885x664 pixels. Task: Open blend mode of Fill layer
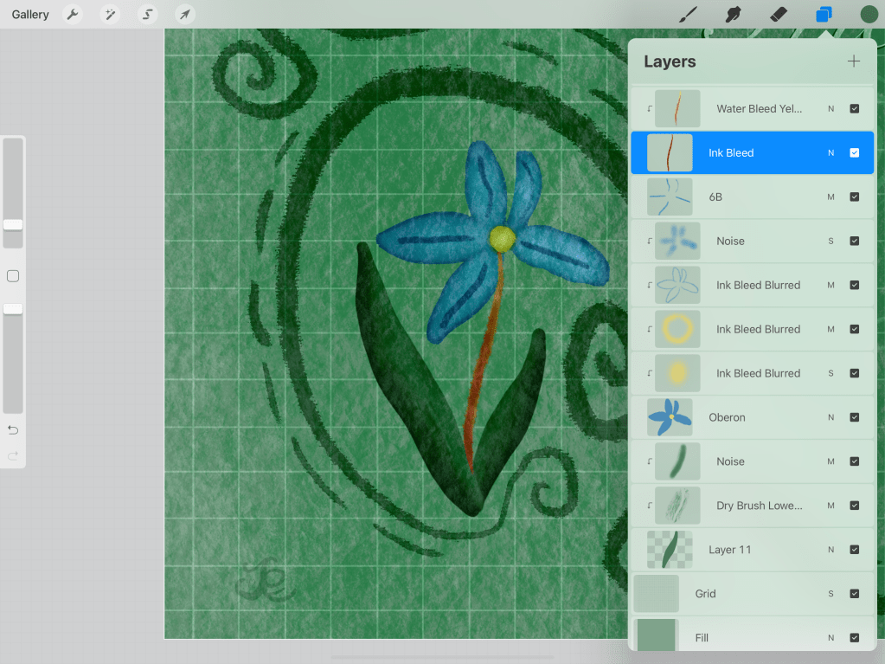(x=830, y=638)
